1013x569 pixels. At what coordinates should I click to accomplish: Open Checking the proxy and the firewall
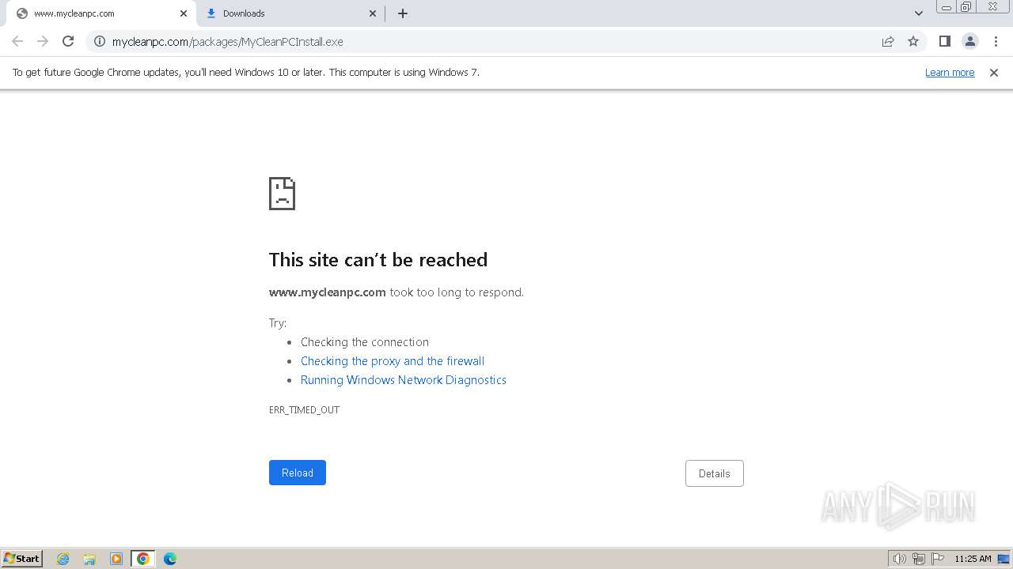pyautogui.click(x=393, y=361)
